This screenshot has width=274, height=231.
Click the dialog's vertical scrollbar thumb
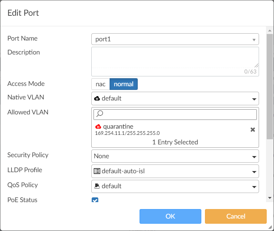click(x=270, y=86)
